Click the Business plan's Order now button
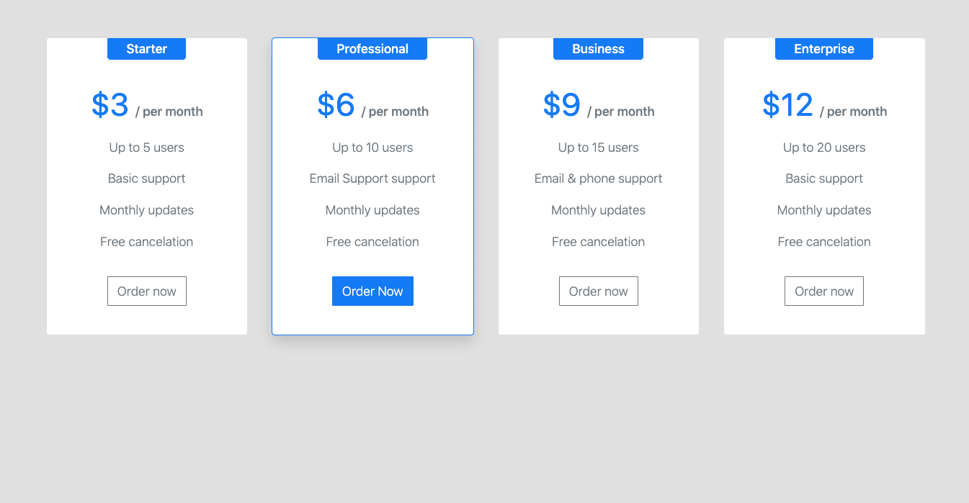 (x=598, y=291)
